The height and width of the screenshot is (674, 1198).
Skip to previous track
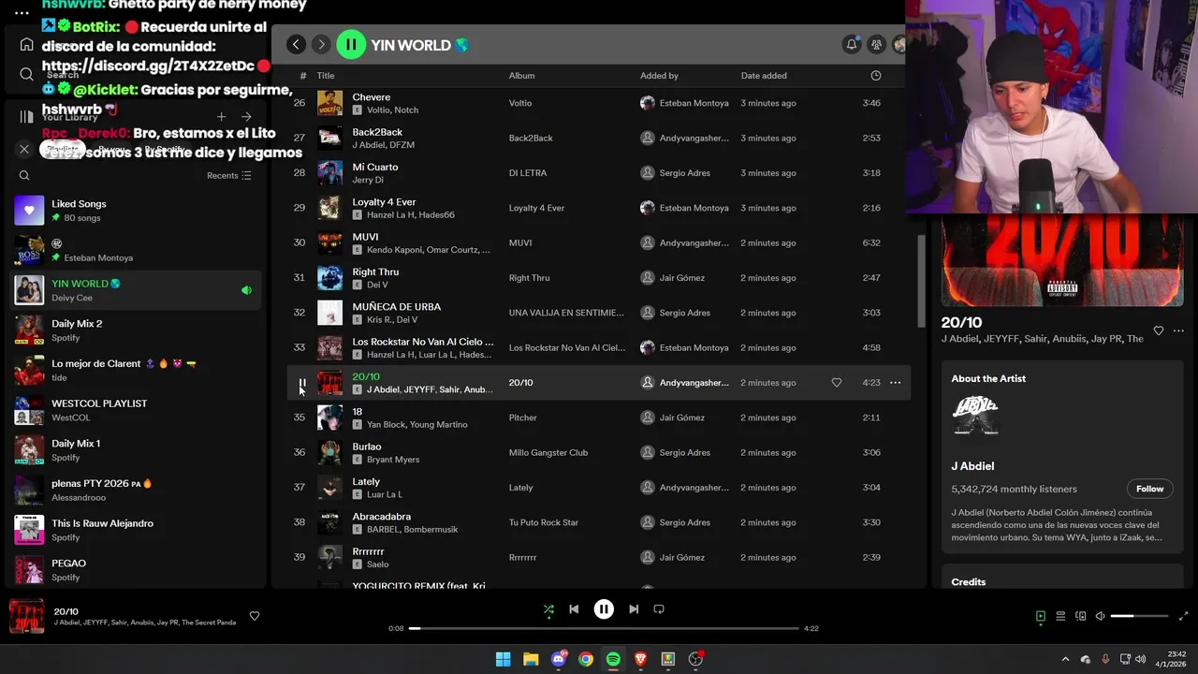click(x=574, y=609)
